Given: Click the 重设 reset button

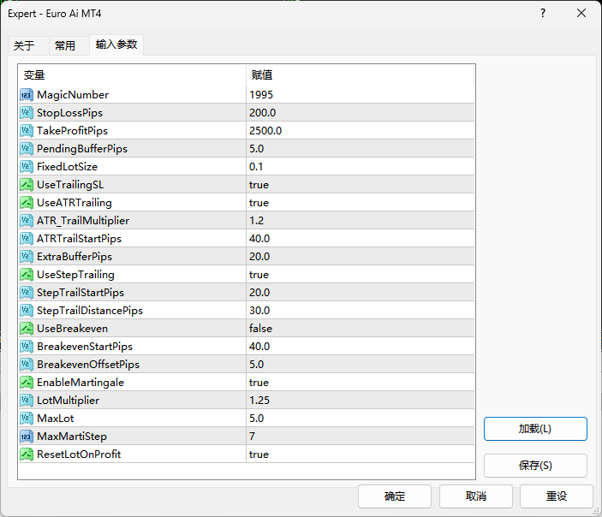Looking at the screenshot, I should [x=557, y=496].
